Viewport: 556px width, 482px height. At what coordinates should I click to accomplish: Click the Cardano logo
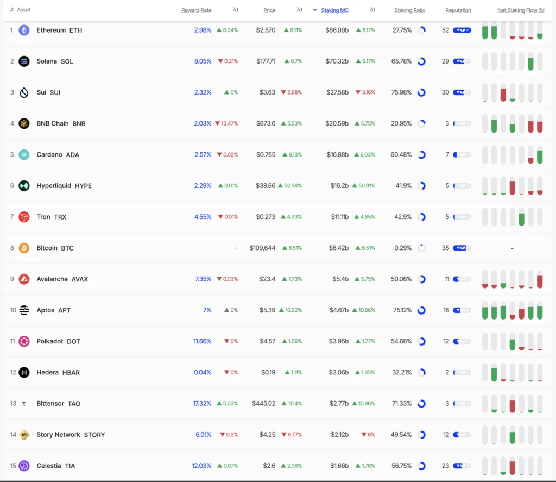click(x=24, y=155)
